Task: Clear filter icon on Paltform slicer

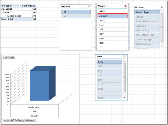Action: [x=89, y=6]
